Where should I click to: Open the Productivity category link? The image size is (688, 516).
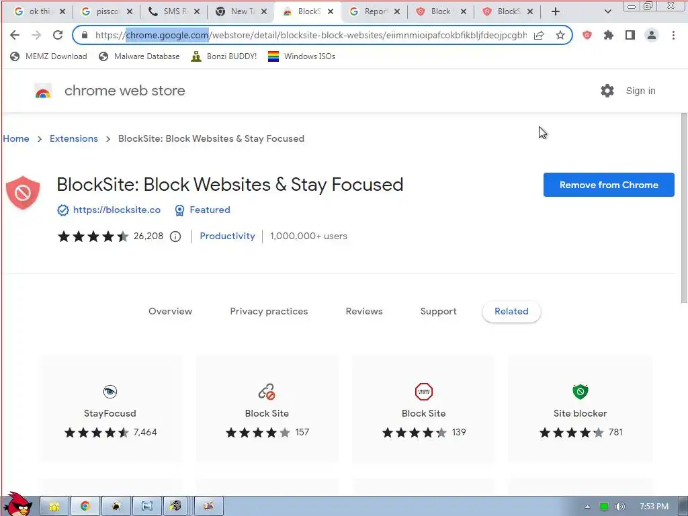pyautogui.click(x=227, y=236)
